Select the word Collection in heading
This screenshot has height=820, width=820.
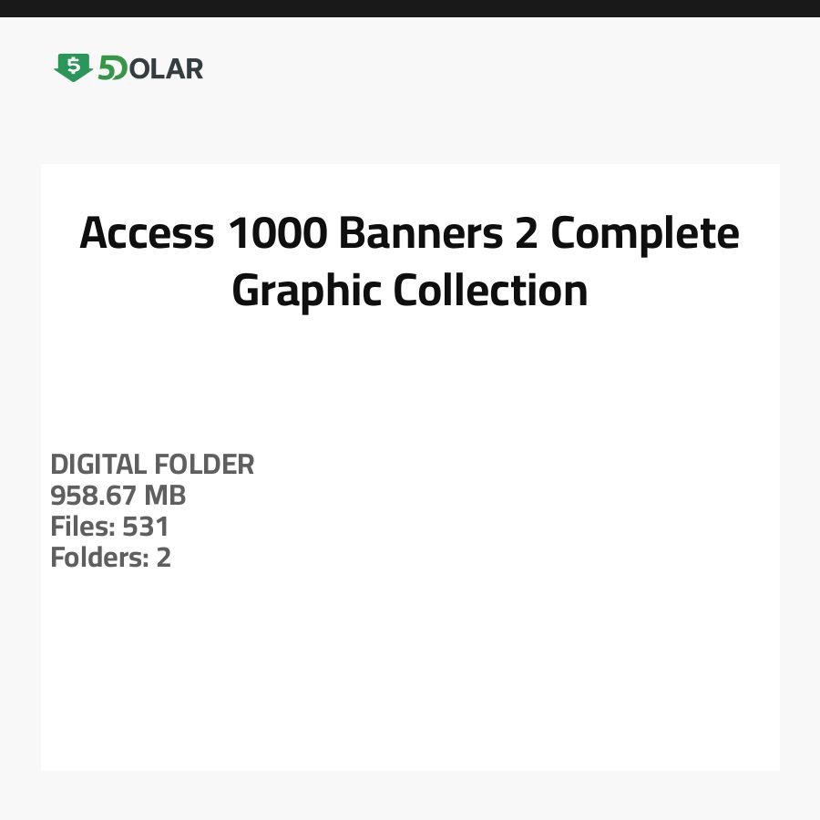pyautogui.click(x=490, y=291)
